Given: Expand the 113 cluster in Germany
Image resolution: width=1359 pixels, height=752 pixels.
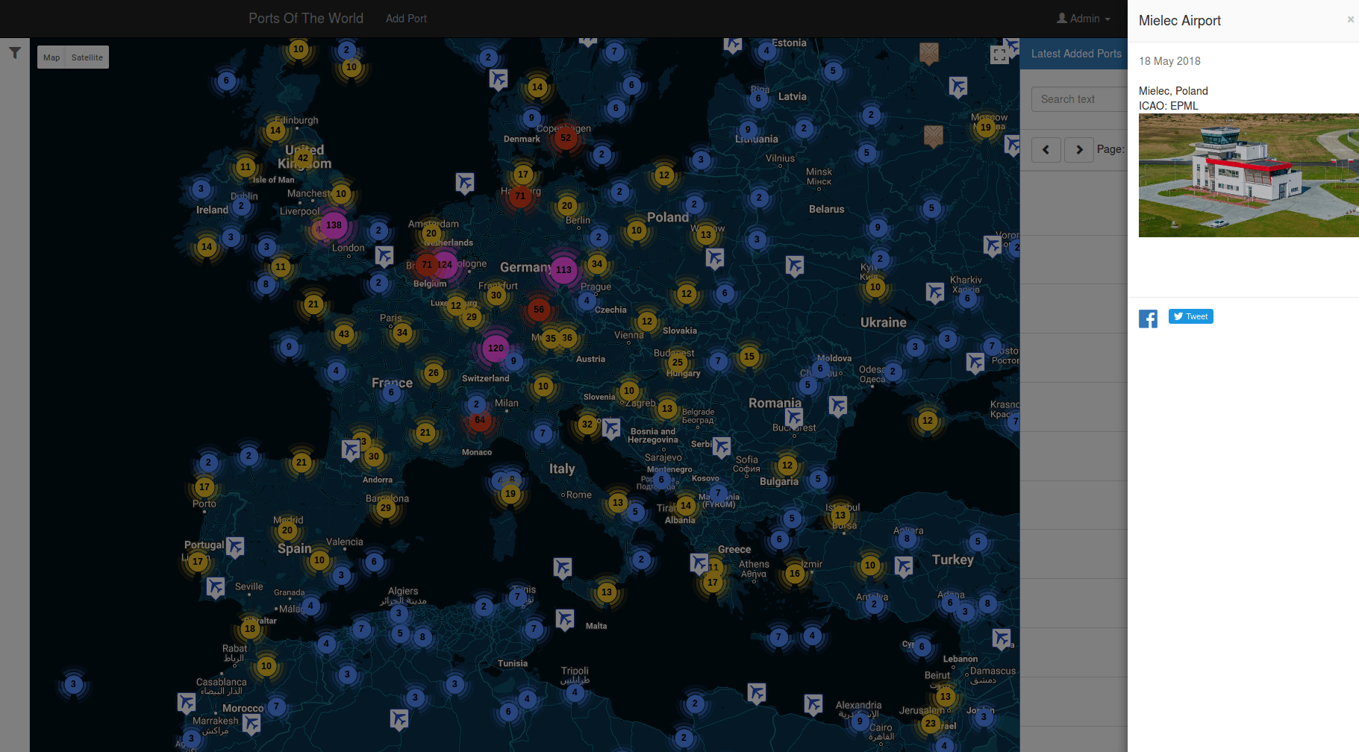Looking at the screenshot, I should pyautogui.click(x=563, y=270).
